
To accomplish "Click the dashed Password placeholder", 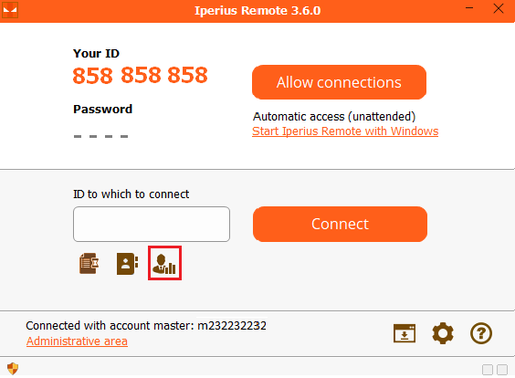I will point(100,136).
